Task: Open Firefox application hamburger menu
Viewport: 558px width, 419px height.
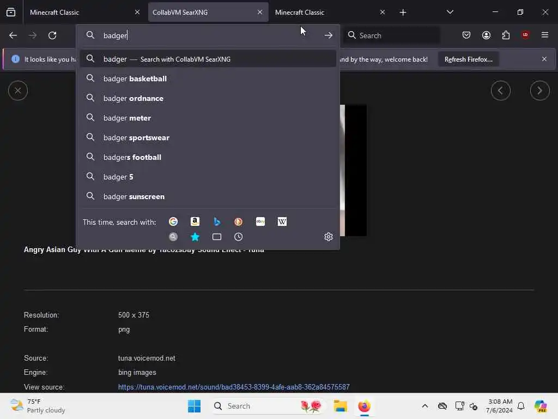Action: click(x=545, y=35)
